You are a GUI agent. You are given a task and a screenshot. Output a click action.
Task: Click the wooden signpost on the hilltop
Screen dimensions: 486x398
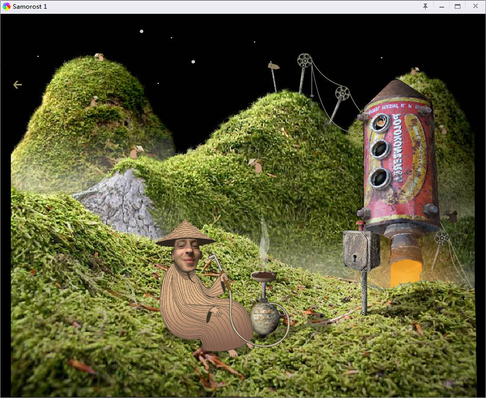[x=273, y=76]
